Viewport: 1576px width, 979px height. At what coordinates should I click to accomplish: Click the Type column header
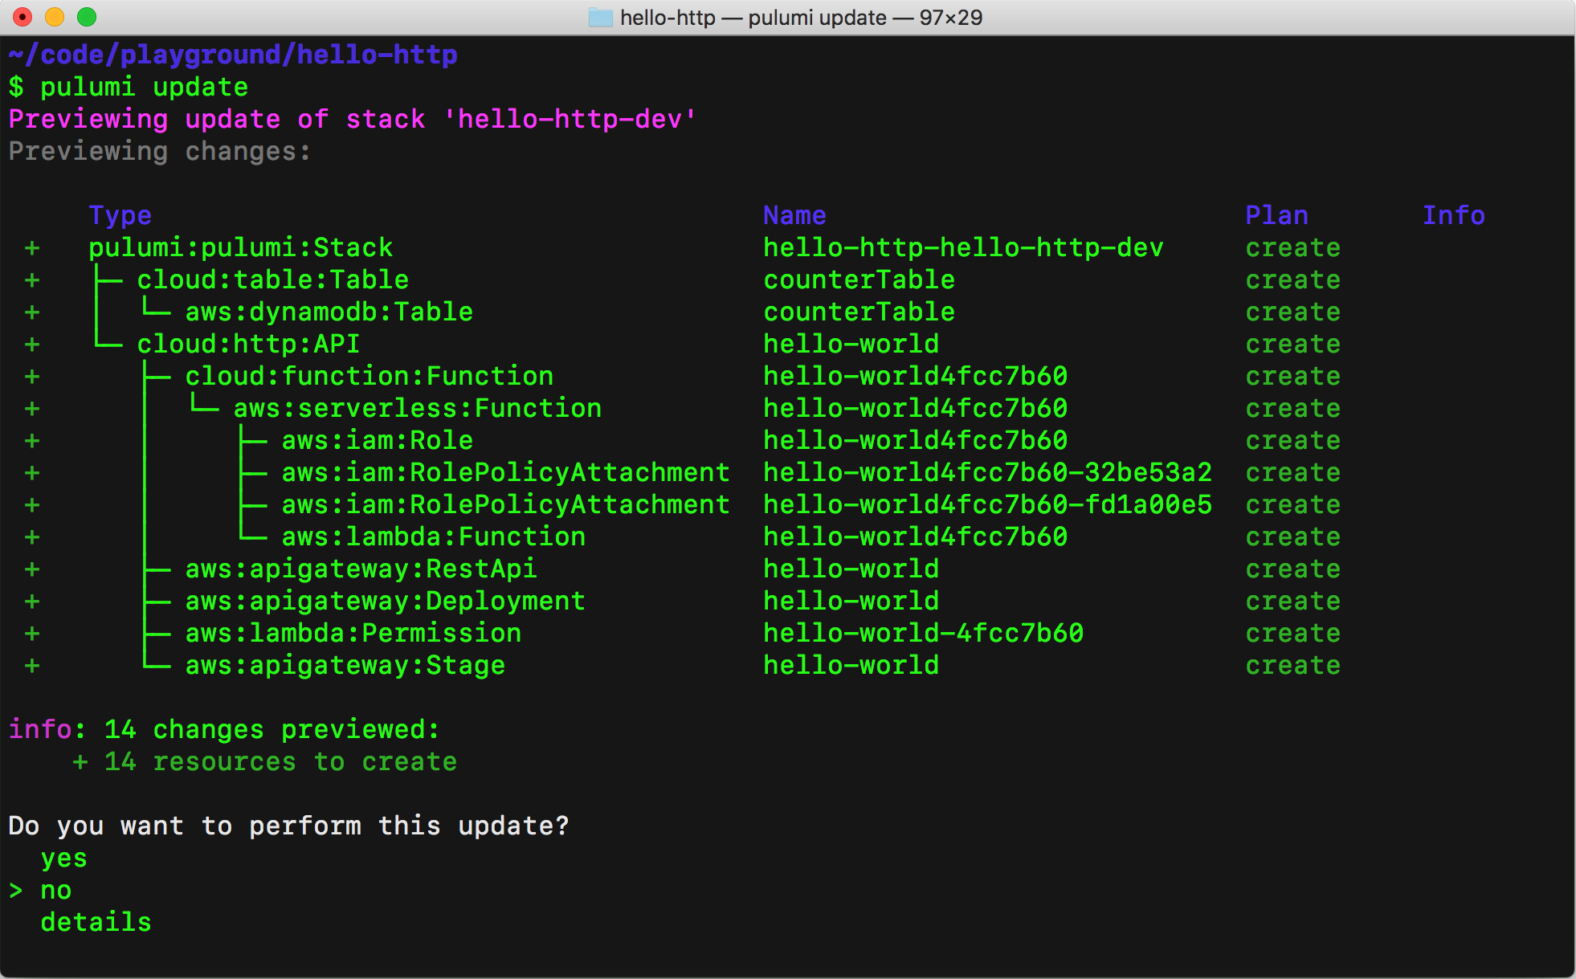point(120,215)
